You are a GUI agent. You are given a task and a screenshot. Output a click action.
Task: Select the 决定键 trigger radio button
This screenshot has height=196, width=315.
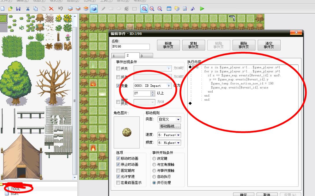coord(154,159)
